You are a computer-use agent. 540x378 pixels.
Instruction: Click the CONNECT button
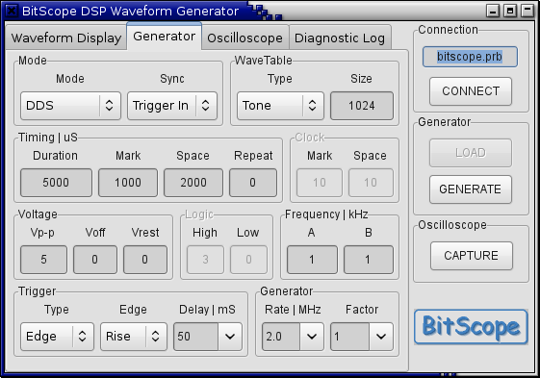click(x=471, y=91)
